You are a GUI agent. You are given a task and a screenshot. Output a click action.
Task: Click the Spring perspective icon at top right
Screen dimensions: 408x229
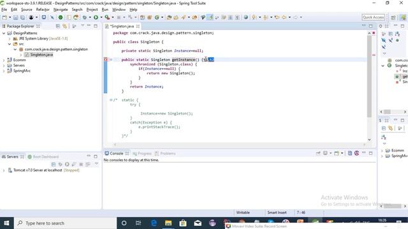tap(403, 17)
